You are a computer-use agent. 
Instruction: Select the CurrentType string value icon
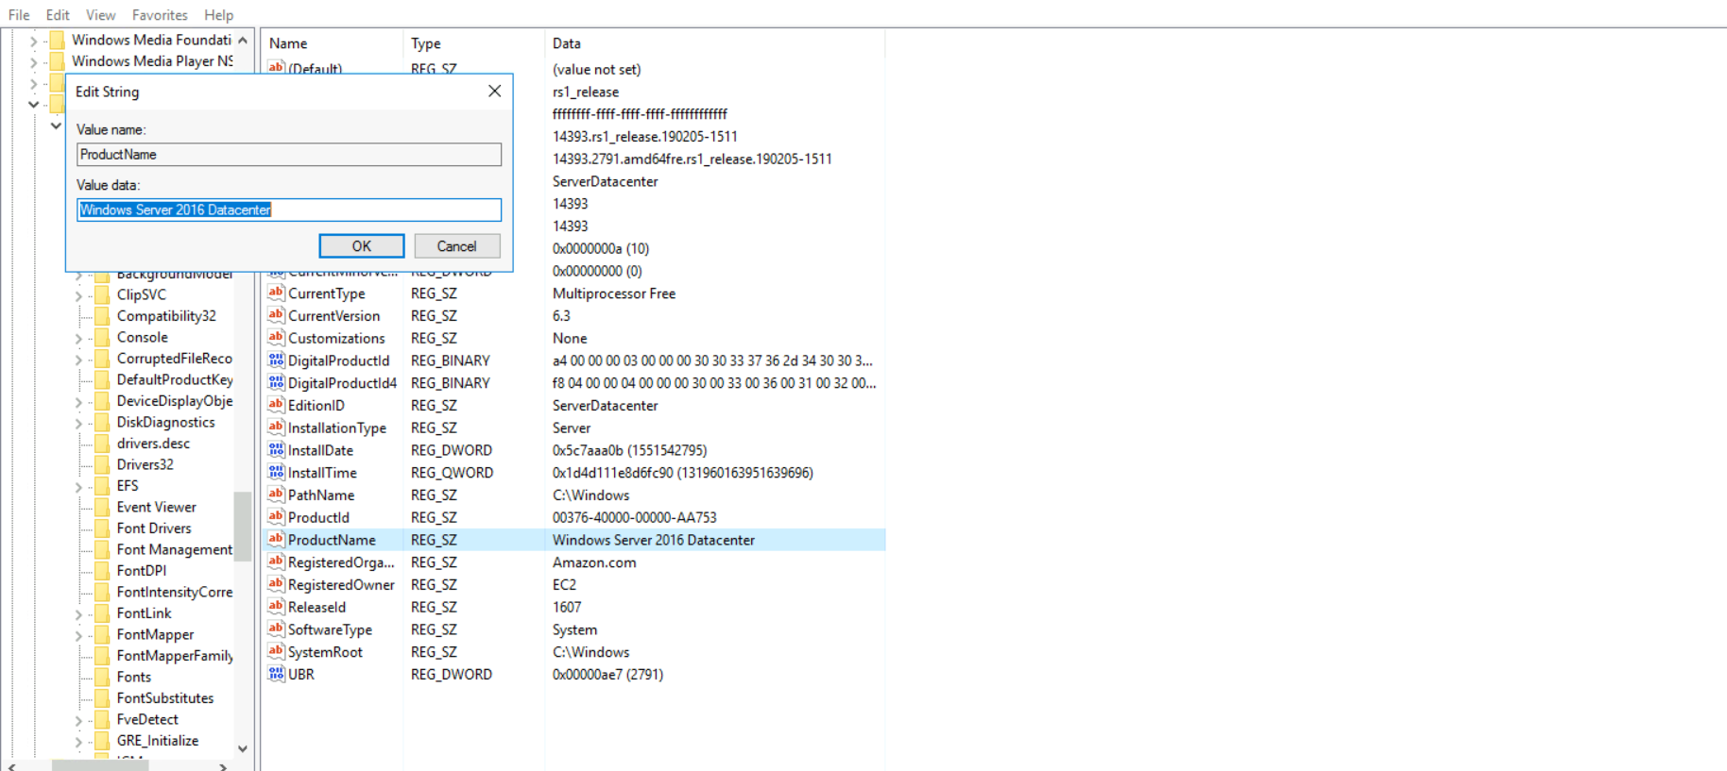(x=276, y=293)
